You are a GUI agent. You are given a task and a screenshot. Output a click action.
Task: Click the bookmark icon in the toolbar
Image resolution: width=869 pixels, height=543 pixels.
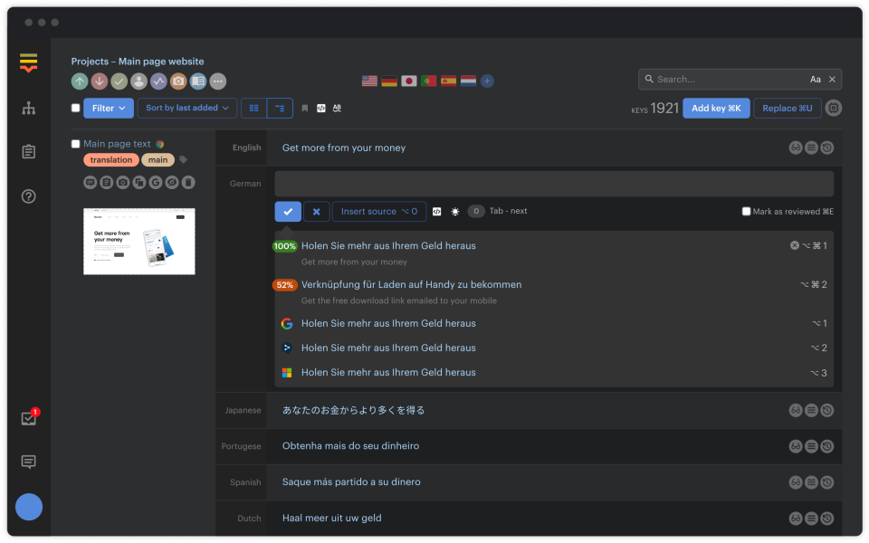click(305, 108)
